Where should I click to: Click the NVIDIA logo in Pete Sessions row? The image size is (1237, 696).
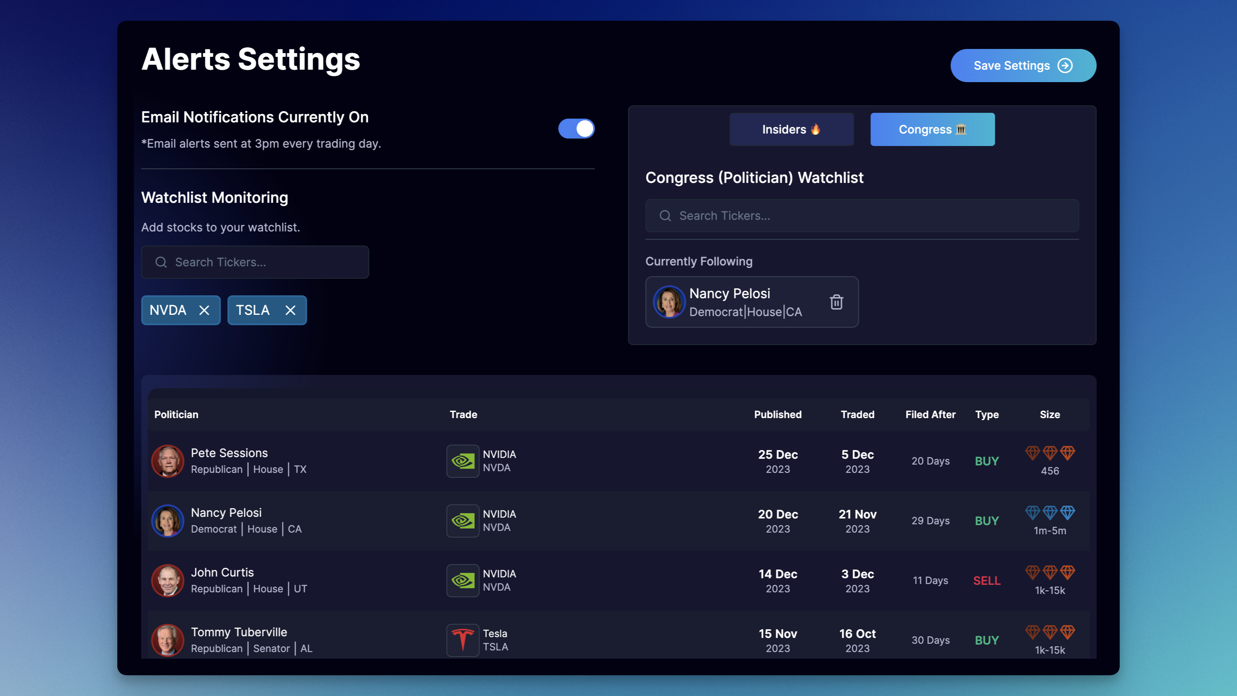coord(462,461)
